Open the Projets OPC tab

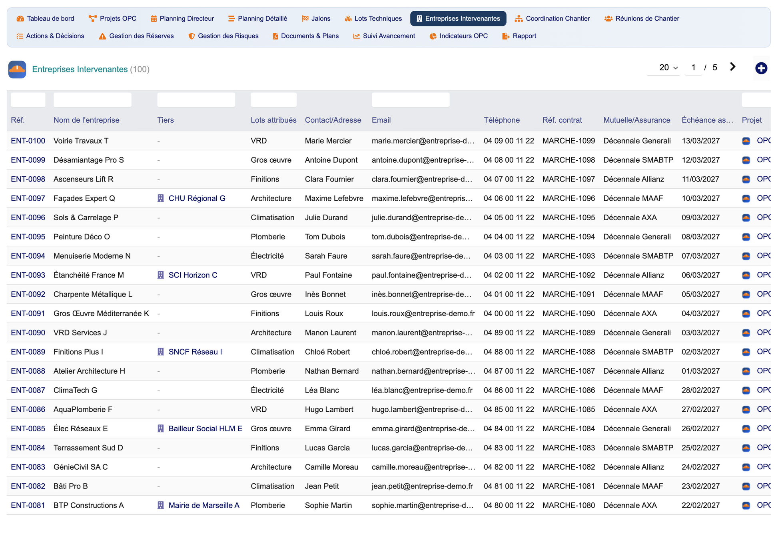pos(113,18)
